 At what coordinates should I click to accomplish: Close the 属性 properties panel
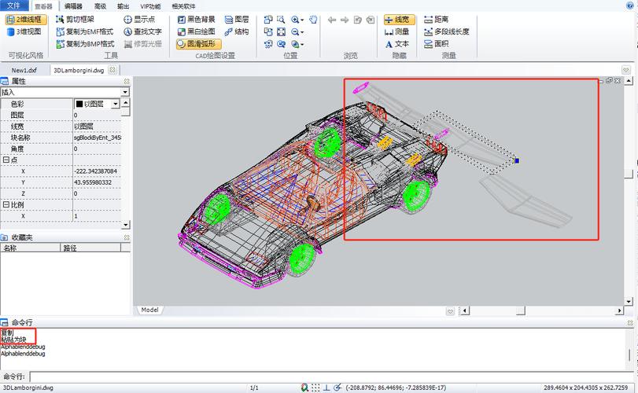pos(127,81)
